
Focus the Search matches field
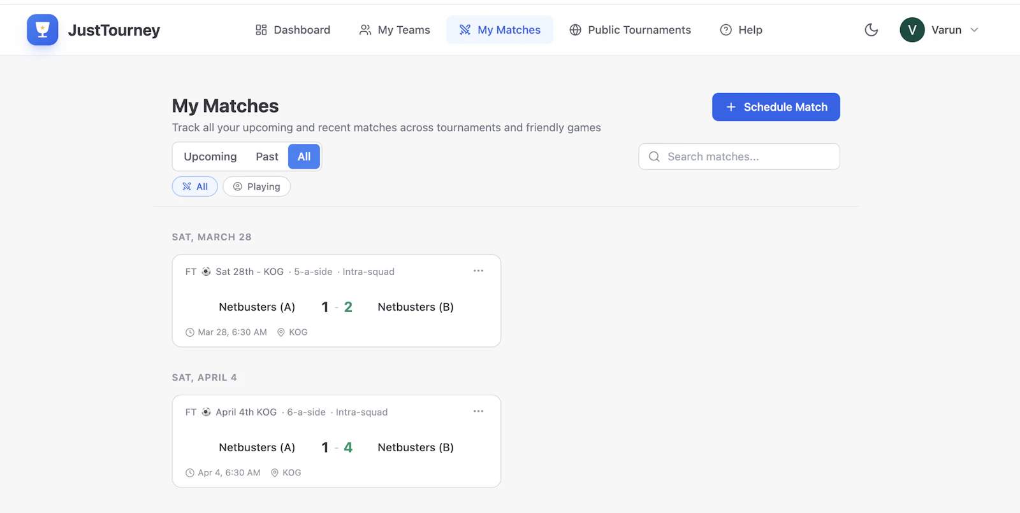click(x=739, y=157)
